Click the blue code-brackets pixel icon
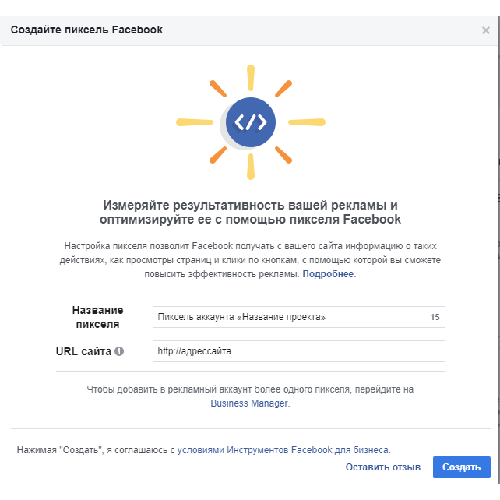Image resolution: width=500 pixels, height=500 pixels. point(251,122)
